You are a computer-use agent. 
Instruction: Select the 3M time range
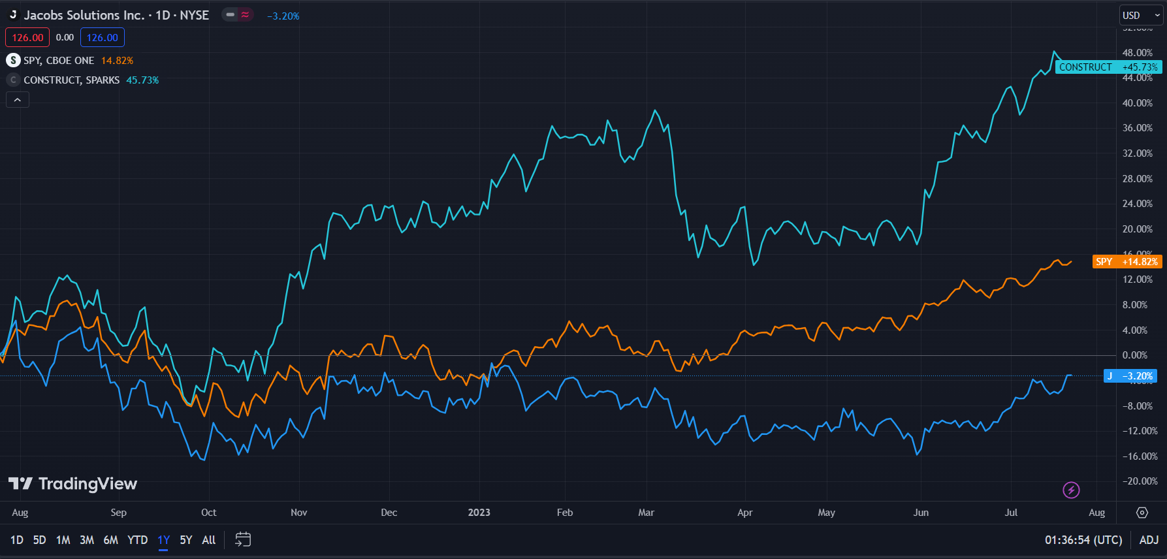pos(87,540)
